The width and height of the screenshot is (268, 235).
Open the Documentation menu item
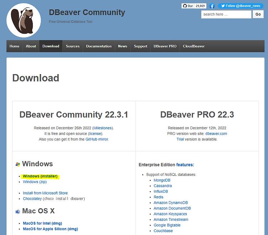[99, 46]
